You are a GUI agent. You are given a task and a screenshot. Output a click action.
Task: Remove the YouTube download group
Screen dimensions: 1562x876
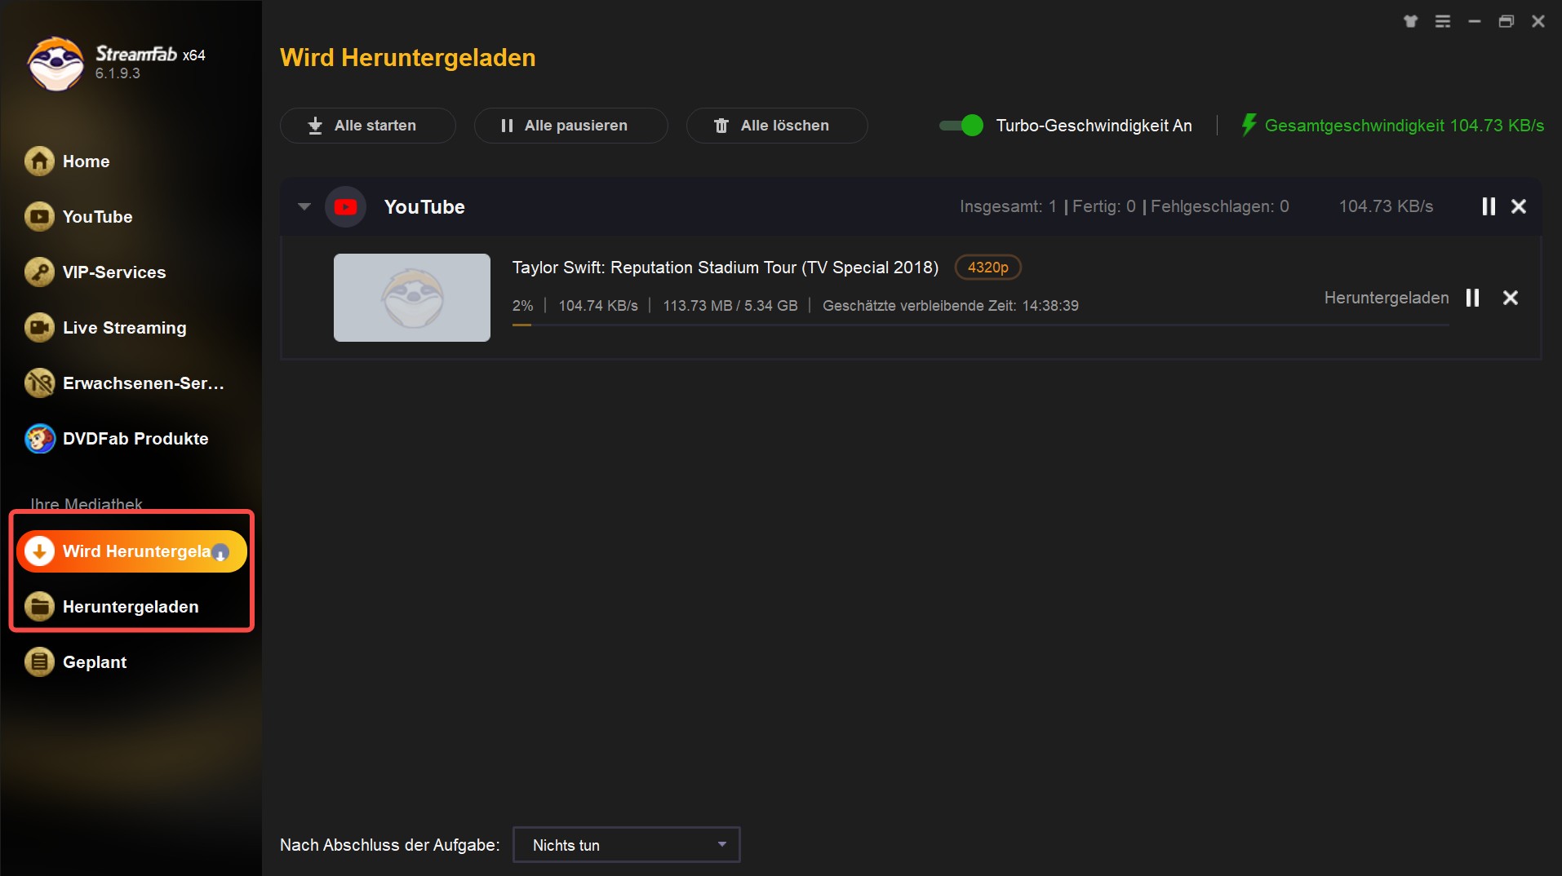[1519, 206]
